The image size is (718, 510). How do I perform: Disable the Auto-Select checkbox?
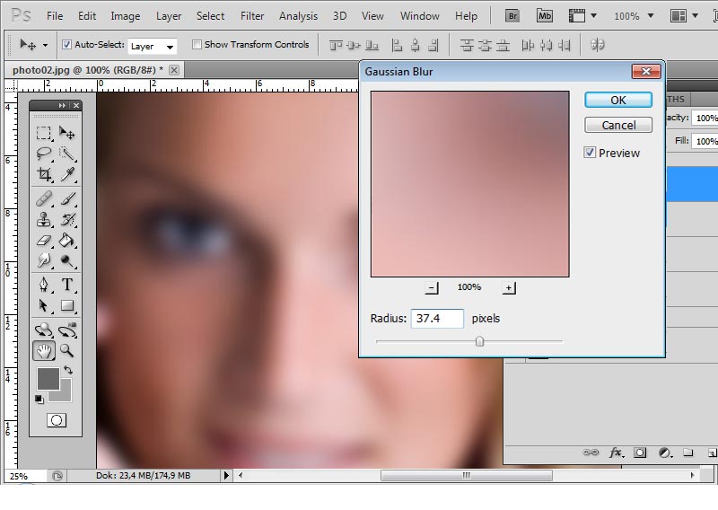tap(66, 45)
